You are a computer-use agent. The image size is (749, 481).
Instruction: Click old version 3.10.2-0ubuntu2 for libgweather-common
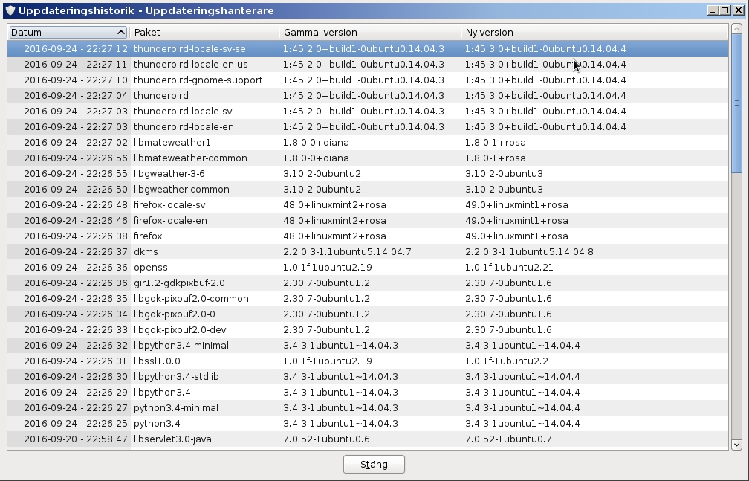[322, 190]
